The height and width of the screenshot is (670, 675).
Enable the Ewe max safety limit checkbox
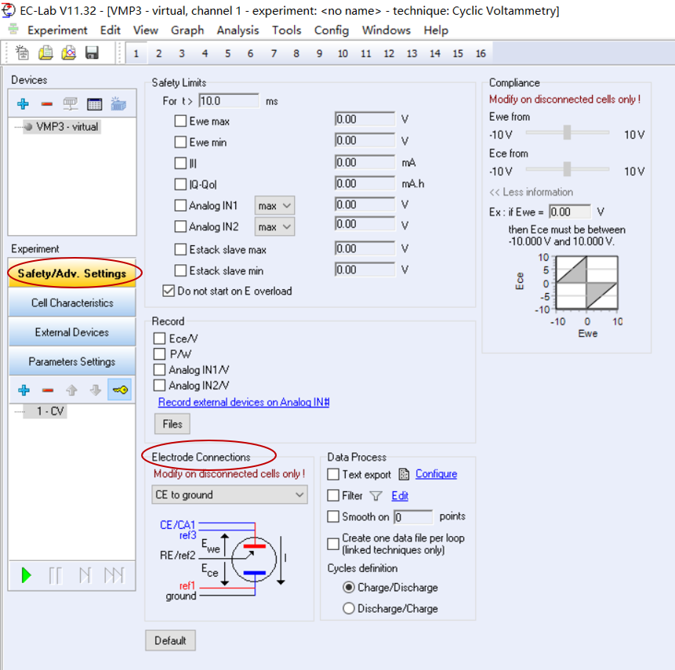click(180, 121)
